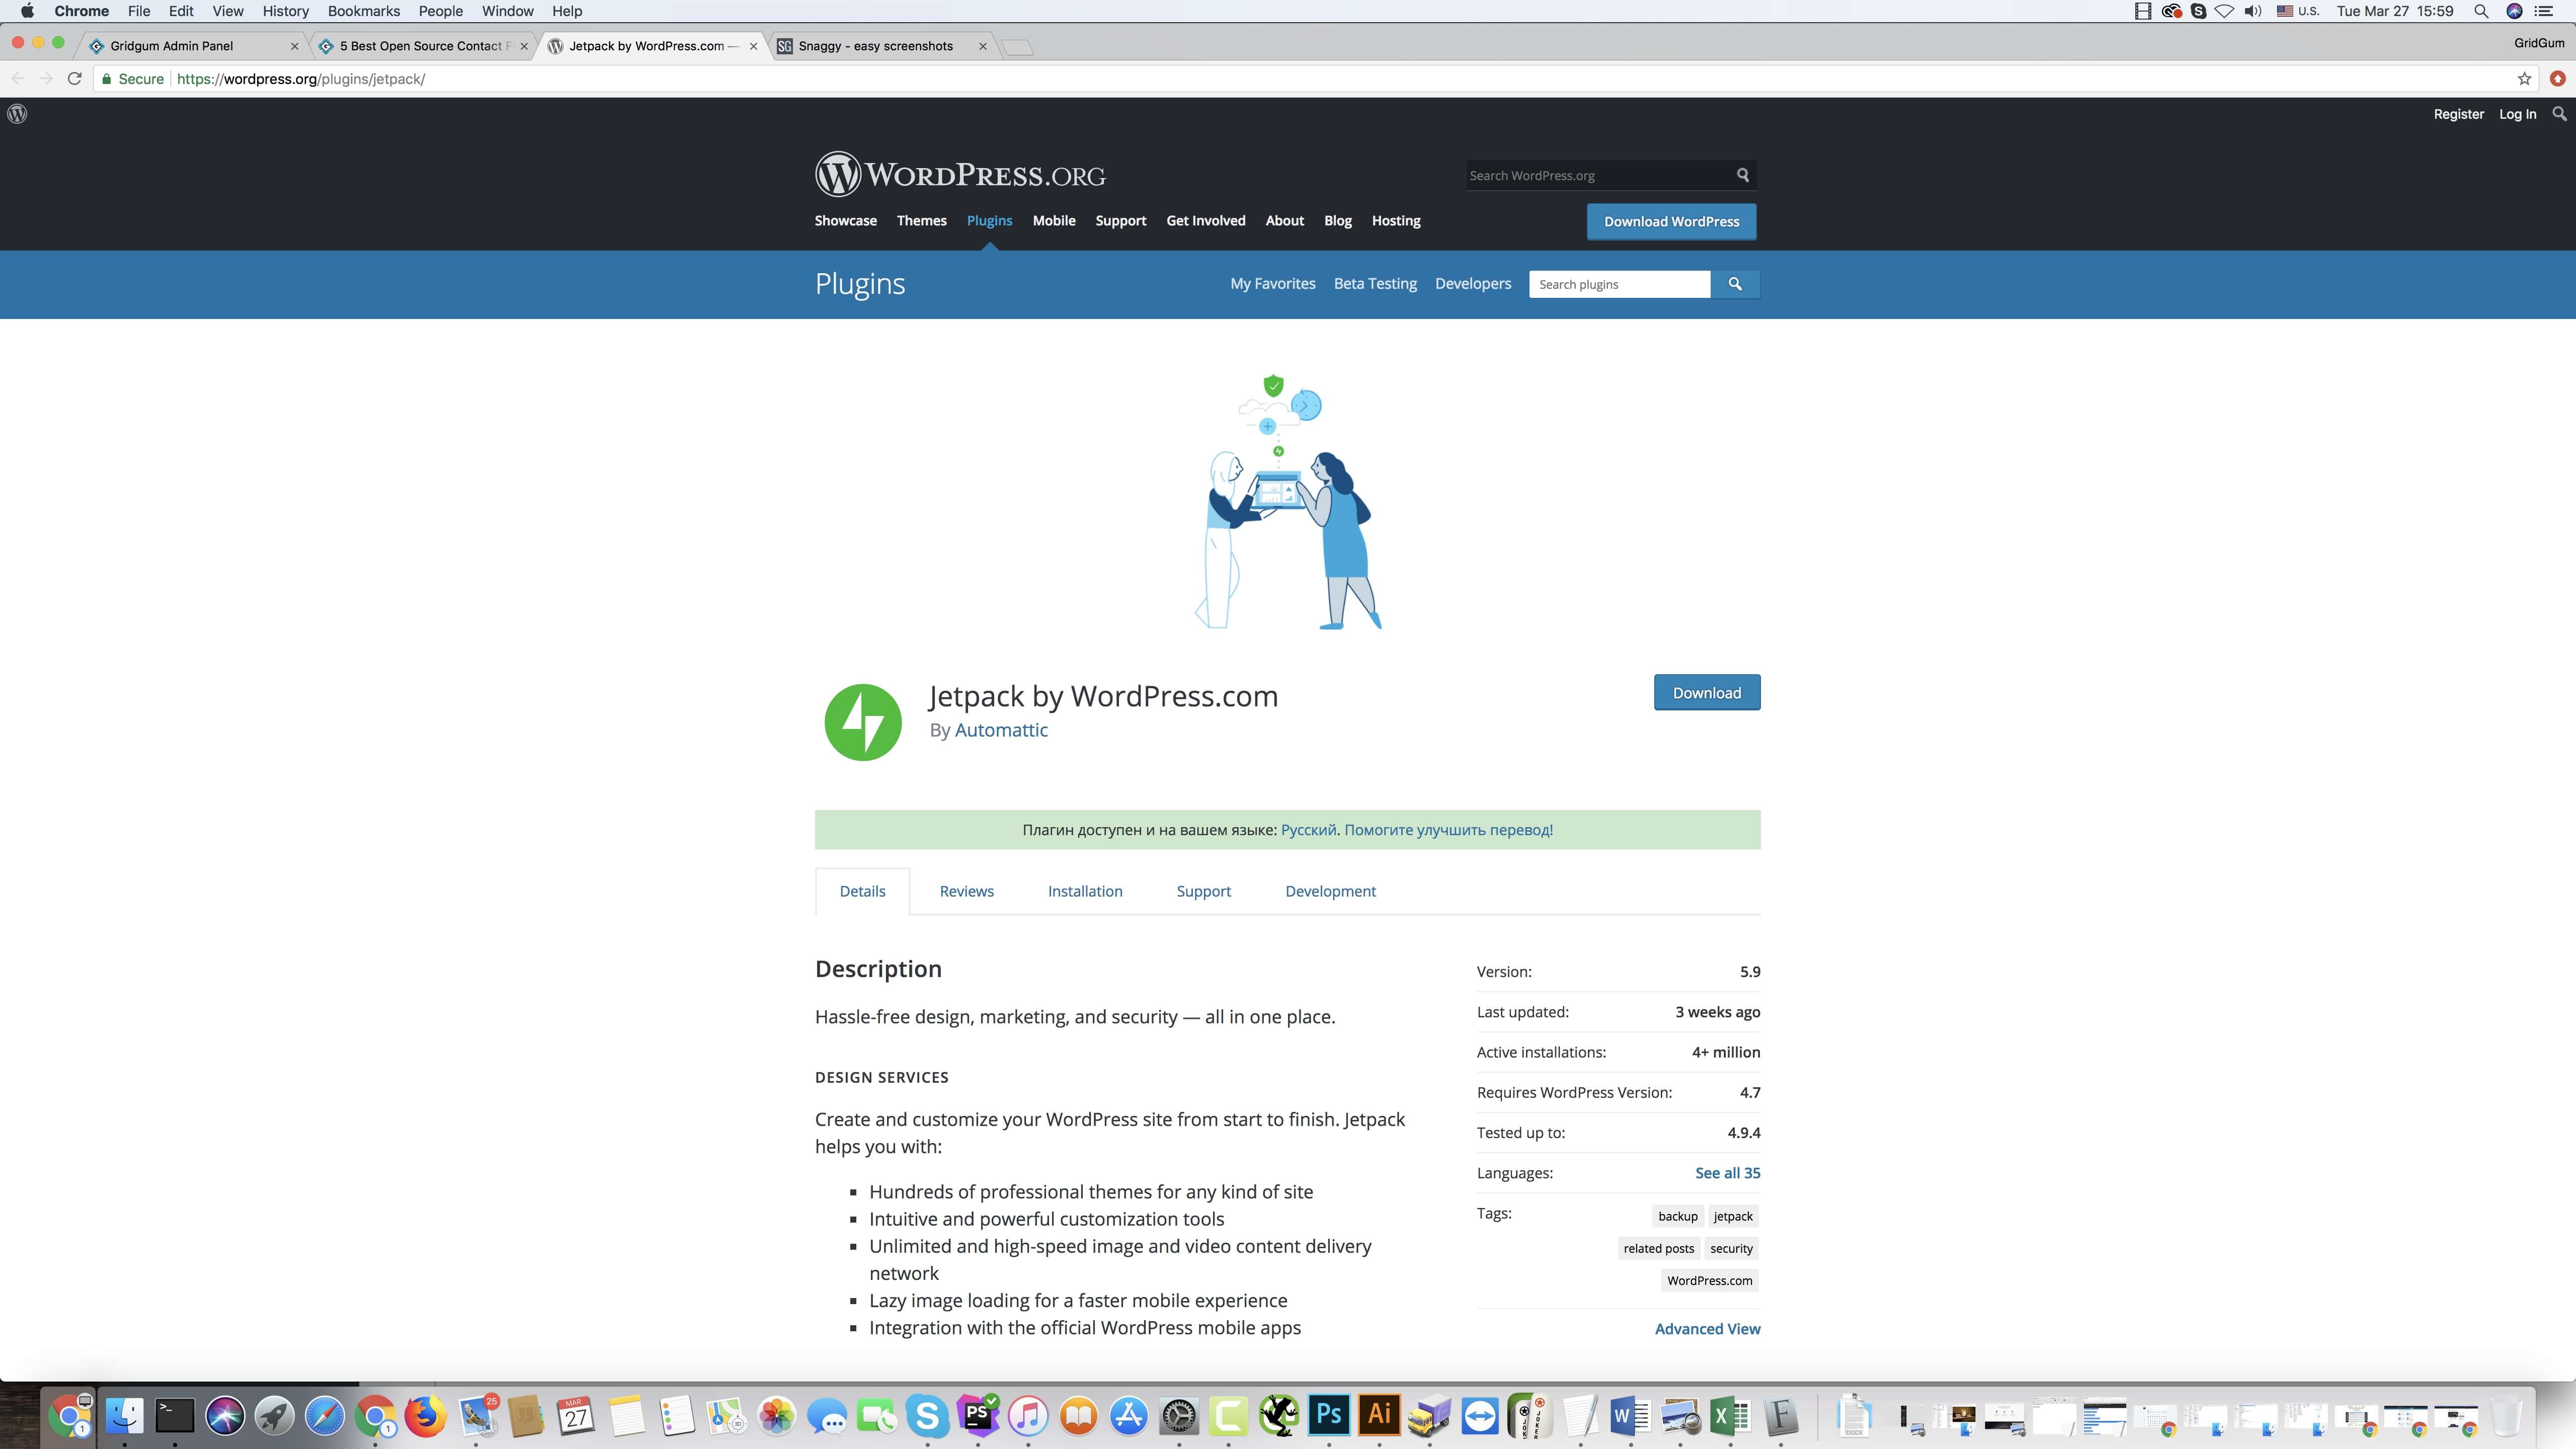Click the backup tag
Viewport: 2576px width, 1449px height.
click(1677, 1217)
